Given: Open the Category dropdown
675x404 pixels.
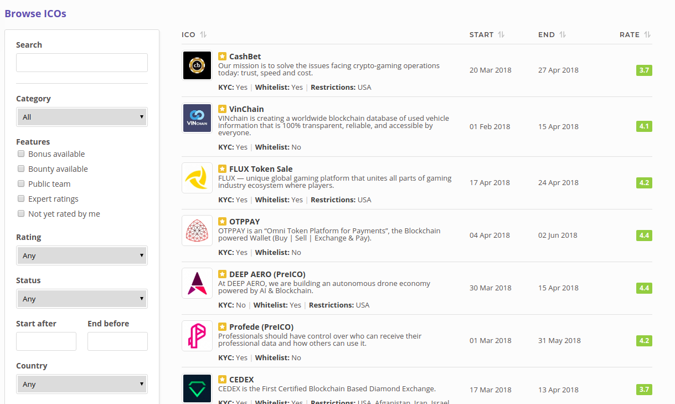Looking at the screenshot, I should [x=82, y=117].
